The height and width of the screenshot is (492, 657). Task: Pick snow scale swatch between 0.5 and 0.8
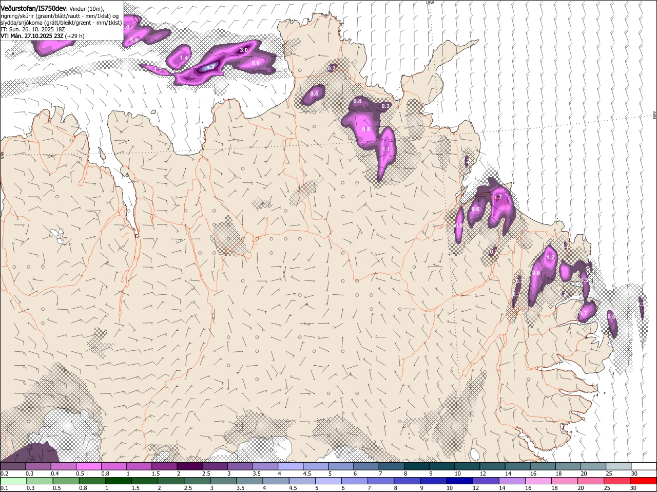pos(88,466)
